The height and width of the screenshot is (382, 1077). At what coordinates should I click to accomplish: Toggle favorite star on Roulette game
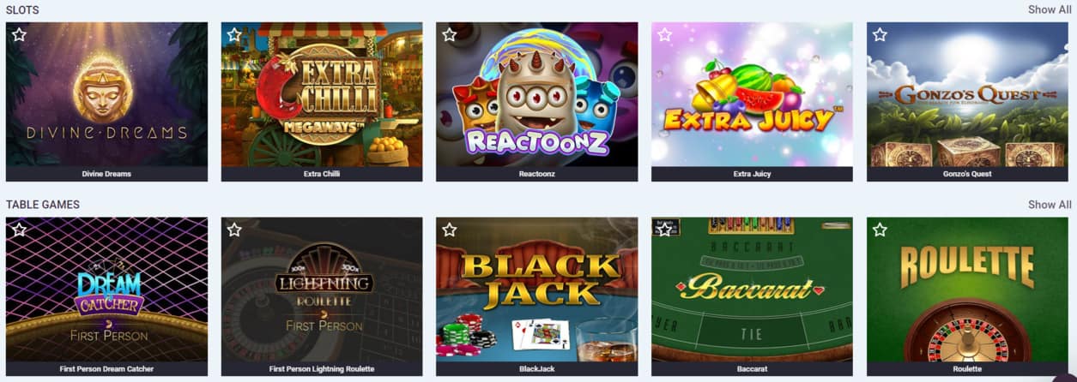880,230
